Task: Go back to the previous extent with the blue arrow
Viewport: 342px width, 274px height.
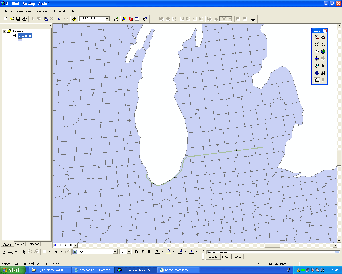Action: (x=317, y=59)
